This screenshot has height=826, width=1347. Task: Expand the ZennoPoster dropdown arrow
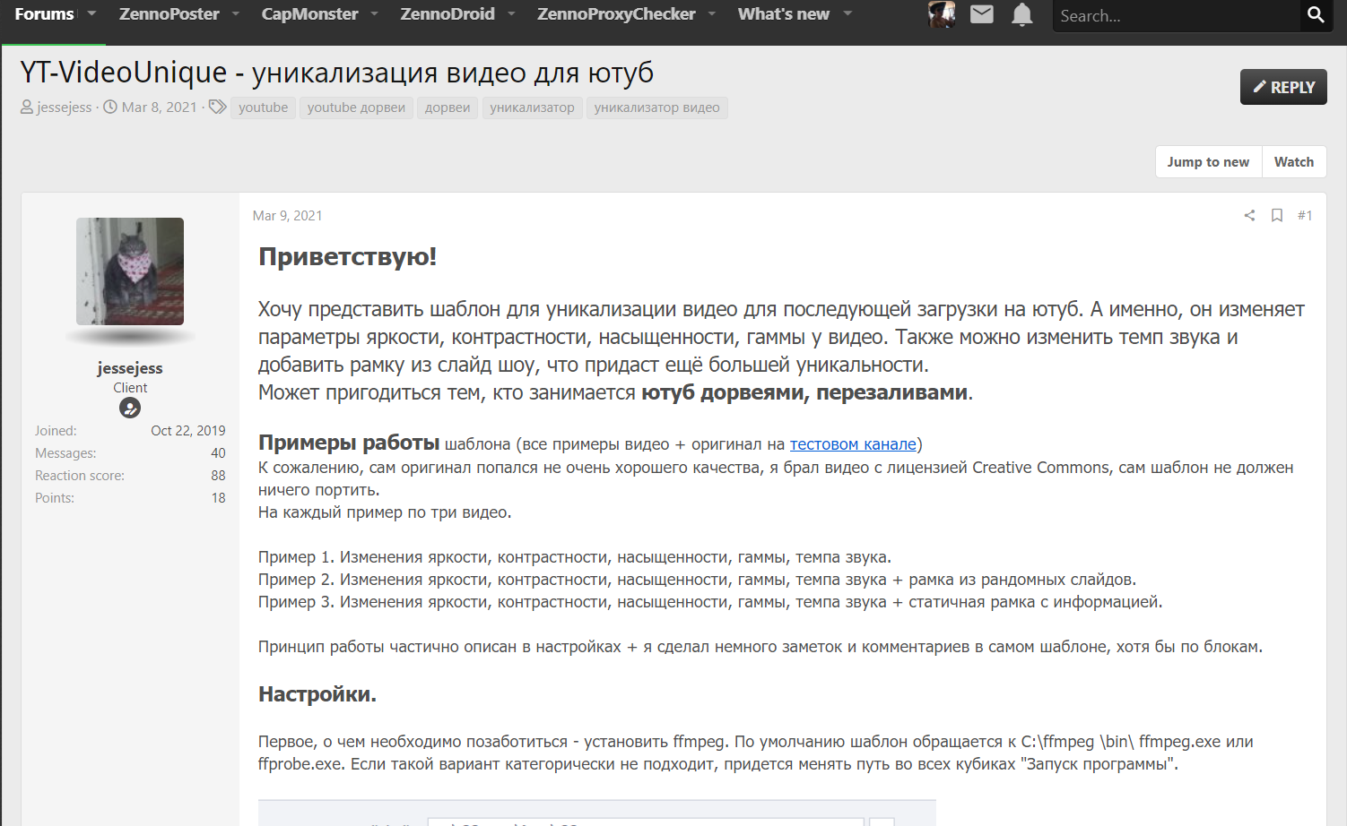click(x=236, y=13)
